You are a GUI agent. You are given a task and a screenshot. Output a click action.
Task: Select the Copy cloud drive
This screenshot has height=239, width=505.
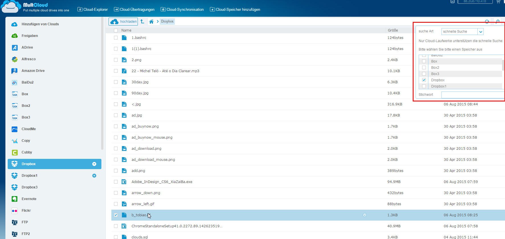pyautogui.click(x=26, y=141)
